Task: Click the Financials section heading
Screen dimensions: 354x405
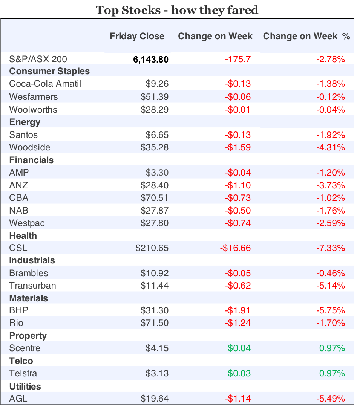Action: (x=31, y=160)
